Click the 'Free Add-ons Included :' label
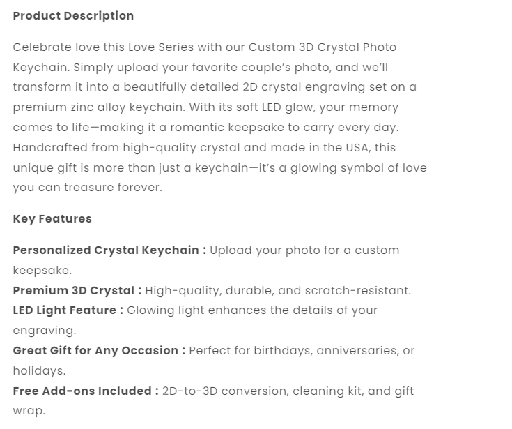Screen dimensions: 512x429 [86, 391]
